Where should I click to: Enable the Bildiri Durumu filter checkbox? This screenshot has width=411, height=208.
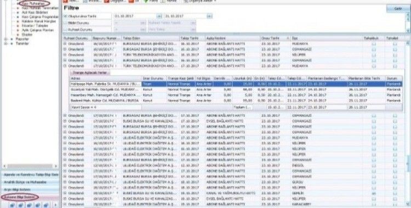(x=66, y=23)
